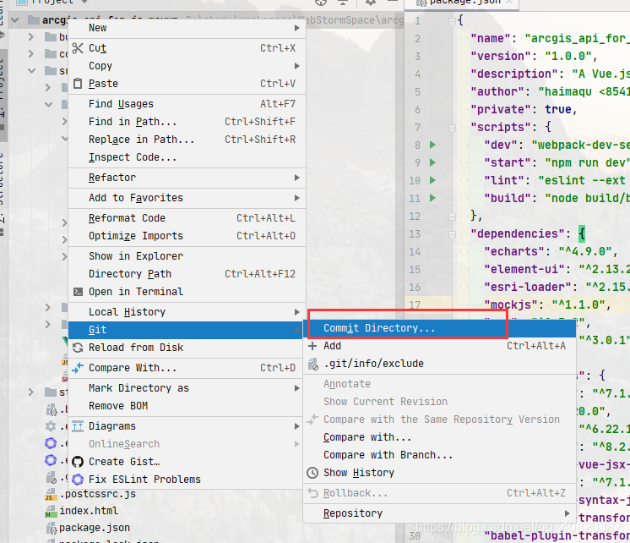This screenshot has height=543, width=630.
Task: Choose Copy from context menu
Action: (x=187, y=66)
